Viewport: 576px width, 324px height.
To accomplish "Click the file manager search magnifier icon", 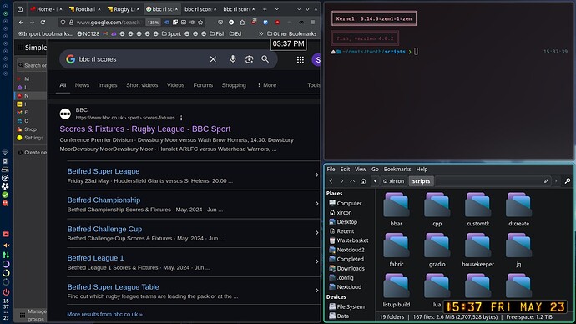I will pyautogui.click(x=568, y=181).
